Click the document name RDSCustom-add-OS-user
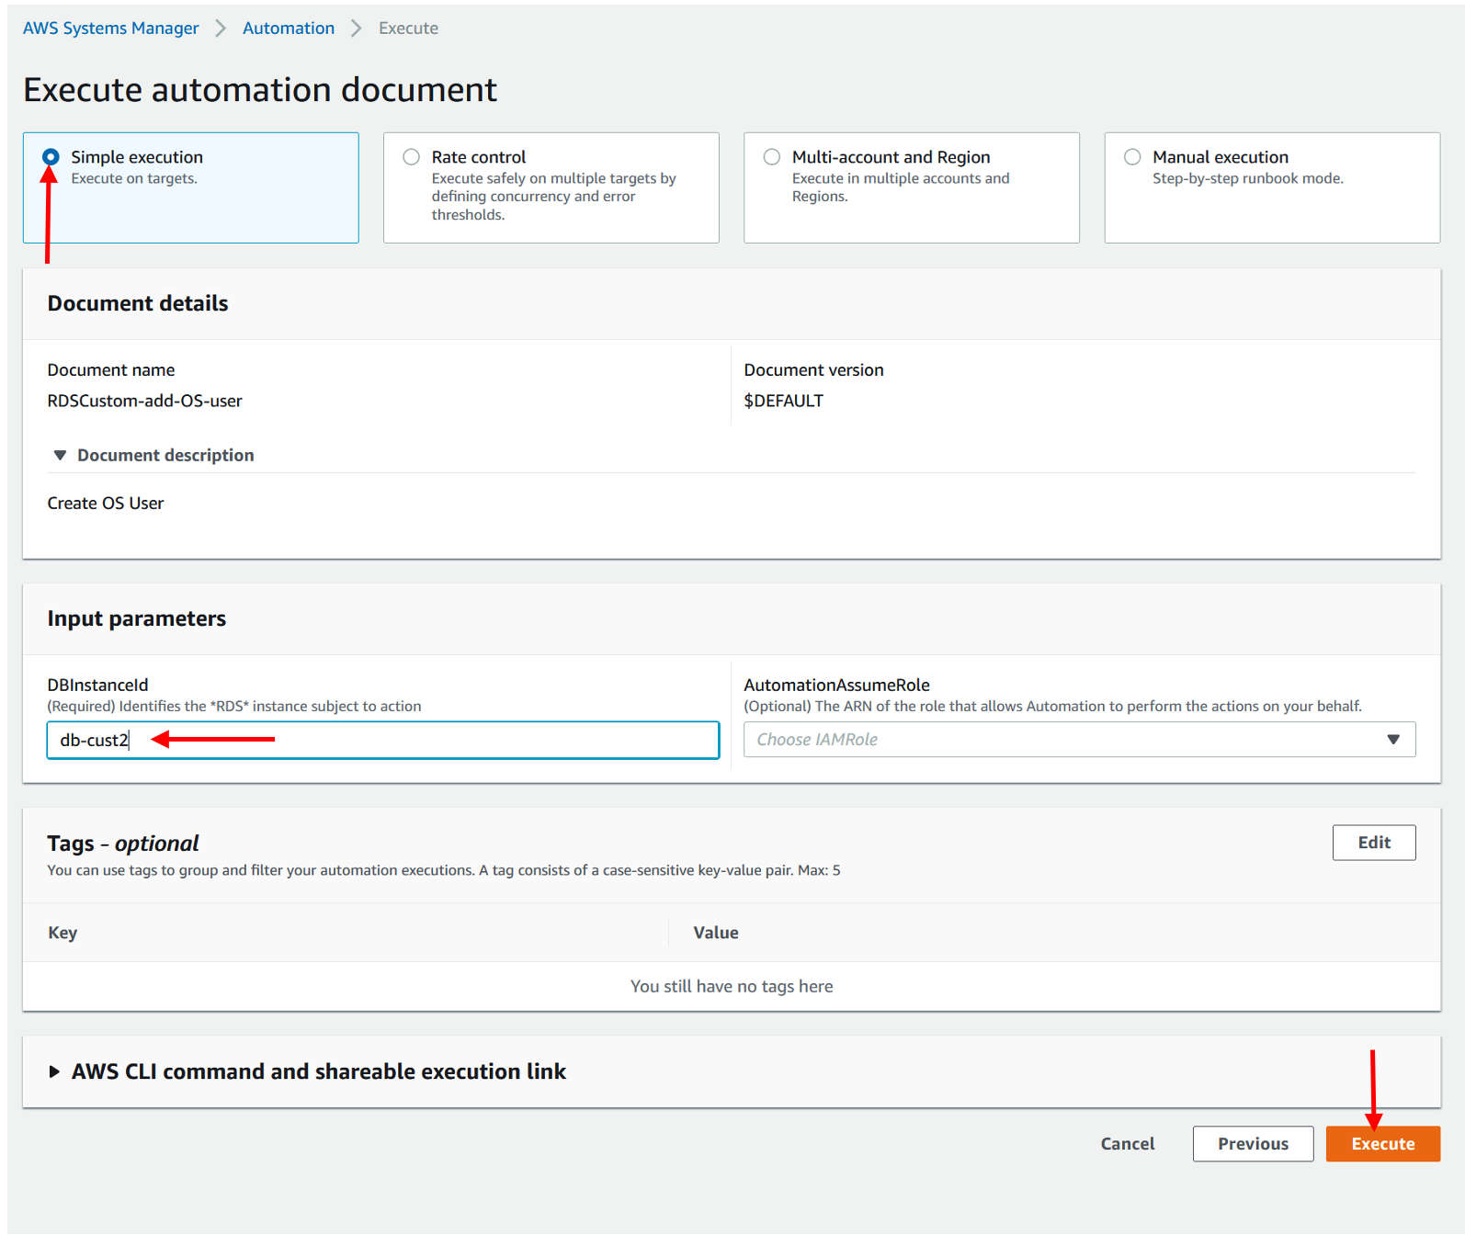Image resolution: width=1465 pixels, height=1235 pixels. [x=145, y=401]
